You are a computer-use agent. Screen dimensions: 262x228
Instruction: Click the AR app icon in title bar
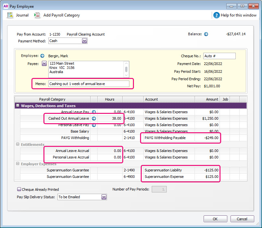tap(6, 6)
